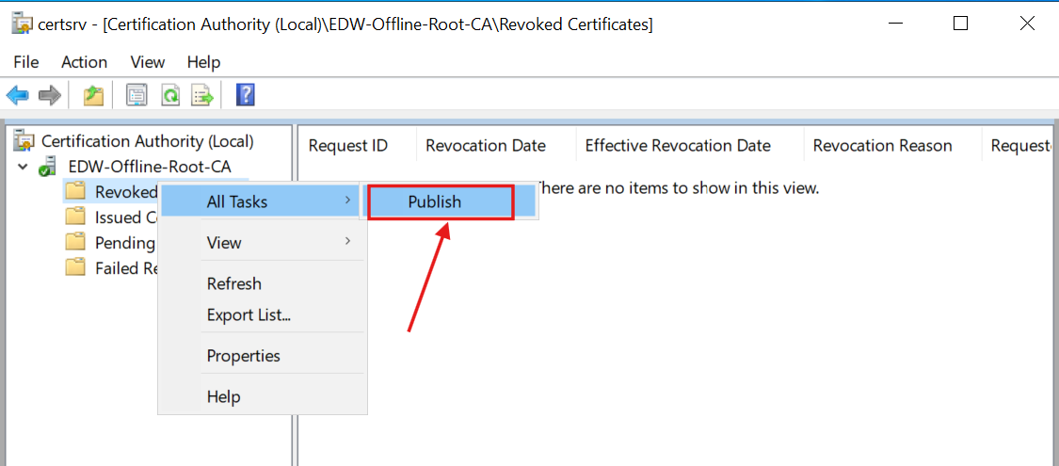
Task: Sort by Revocation Reason column header
Action: (893, 145)
